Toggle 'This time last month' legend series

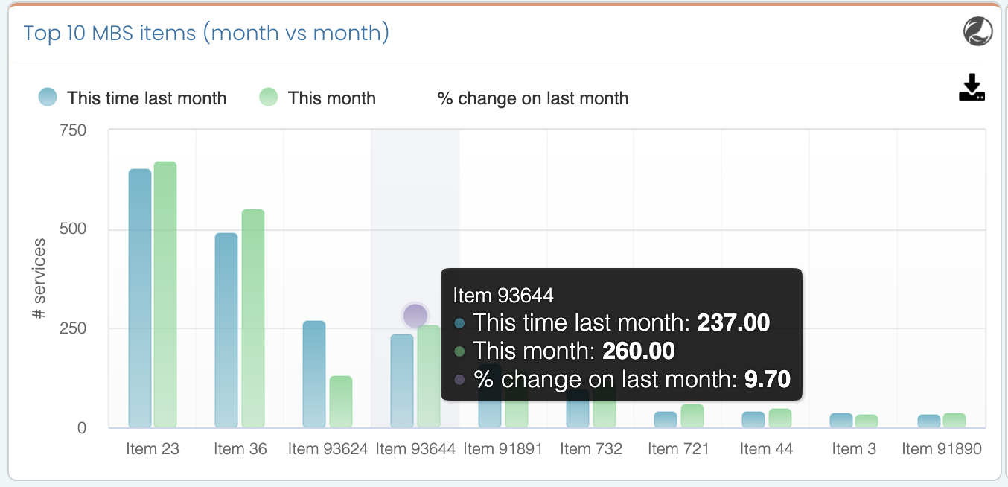(146, 98)
